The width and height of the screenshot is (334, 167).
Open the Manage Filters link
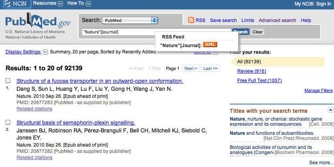(318, 90)
